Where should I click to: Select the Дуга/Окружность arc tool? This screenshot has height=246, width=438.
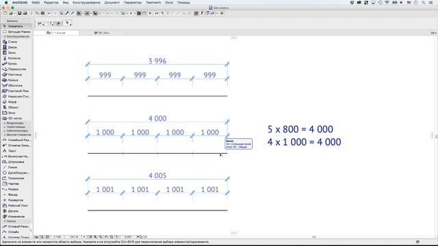coord(16,173)
